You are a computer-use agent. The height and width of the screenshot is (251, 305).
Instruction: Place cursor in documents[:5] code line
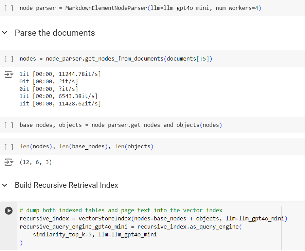pyautogui.click(x=116, y=59)
